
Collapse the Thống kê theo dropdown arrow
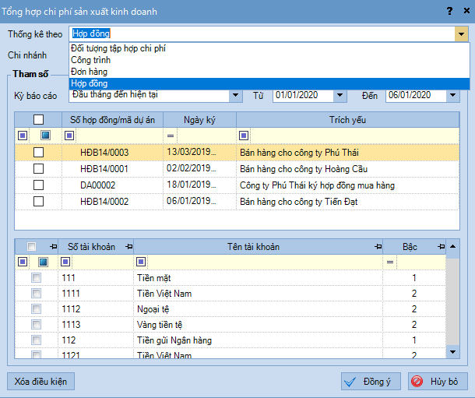pyautogui.click(x=461, y=34)
